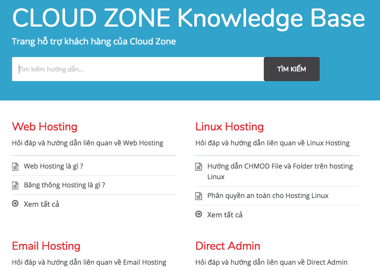Open the Web Hosting category heading
This screenshot has height=270, width=380.
pyautogui.click(x=44, y=127)
